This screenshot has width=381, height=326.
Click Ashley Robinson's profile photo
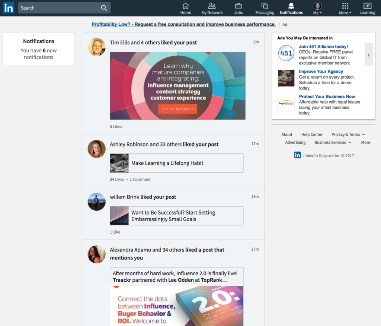click(97, 149)
